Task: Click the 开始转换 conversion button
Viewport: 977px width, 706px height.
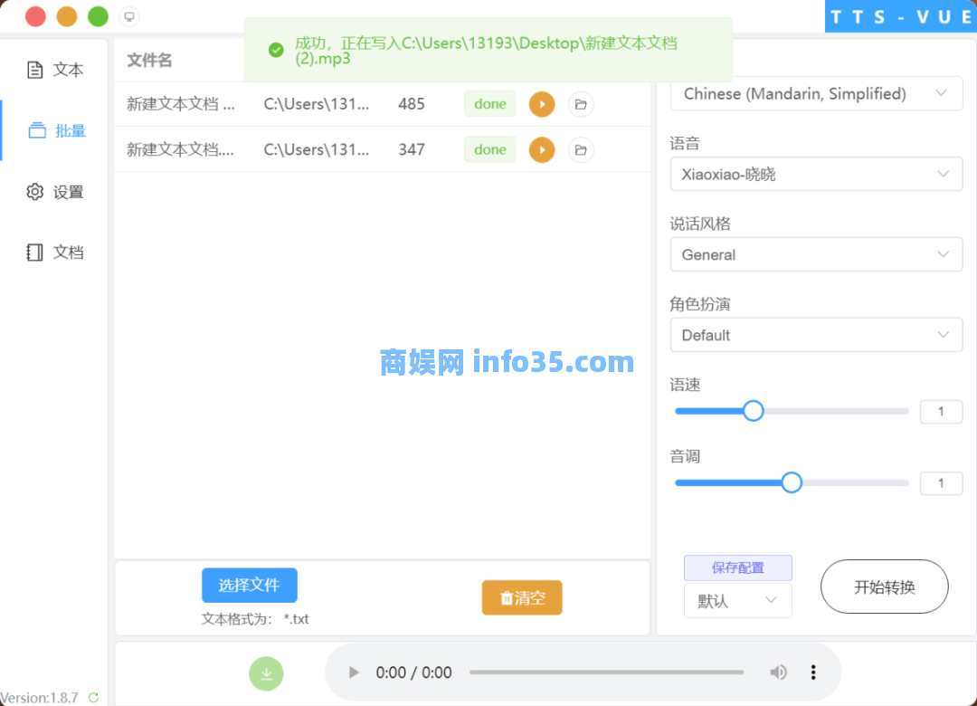Action: pos(884,587)
